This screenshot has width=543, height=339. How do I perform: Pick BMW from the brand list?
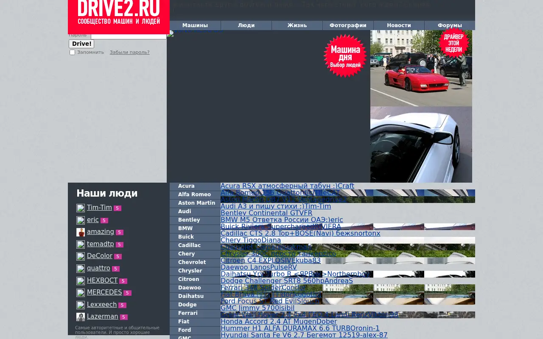pos(195,229)
